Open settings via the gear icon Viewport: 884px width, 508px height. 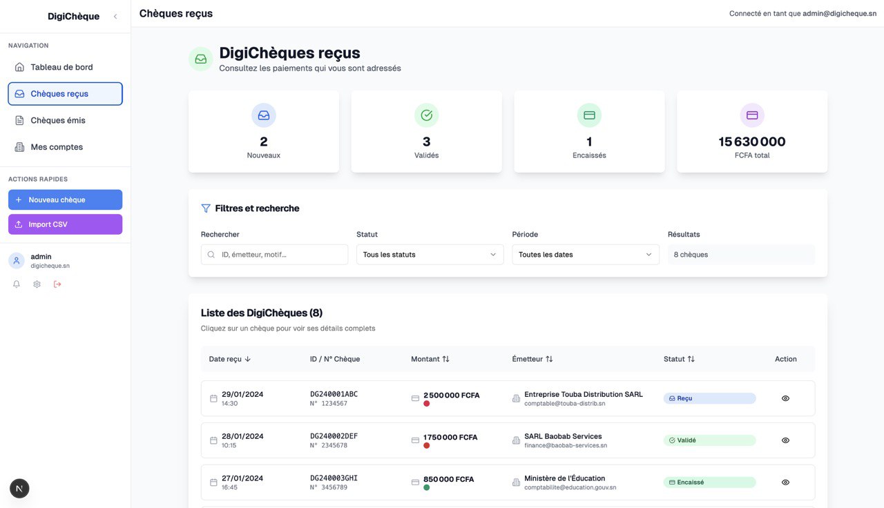[x=37, y=284]
